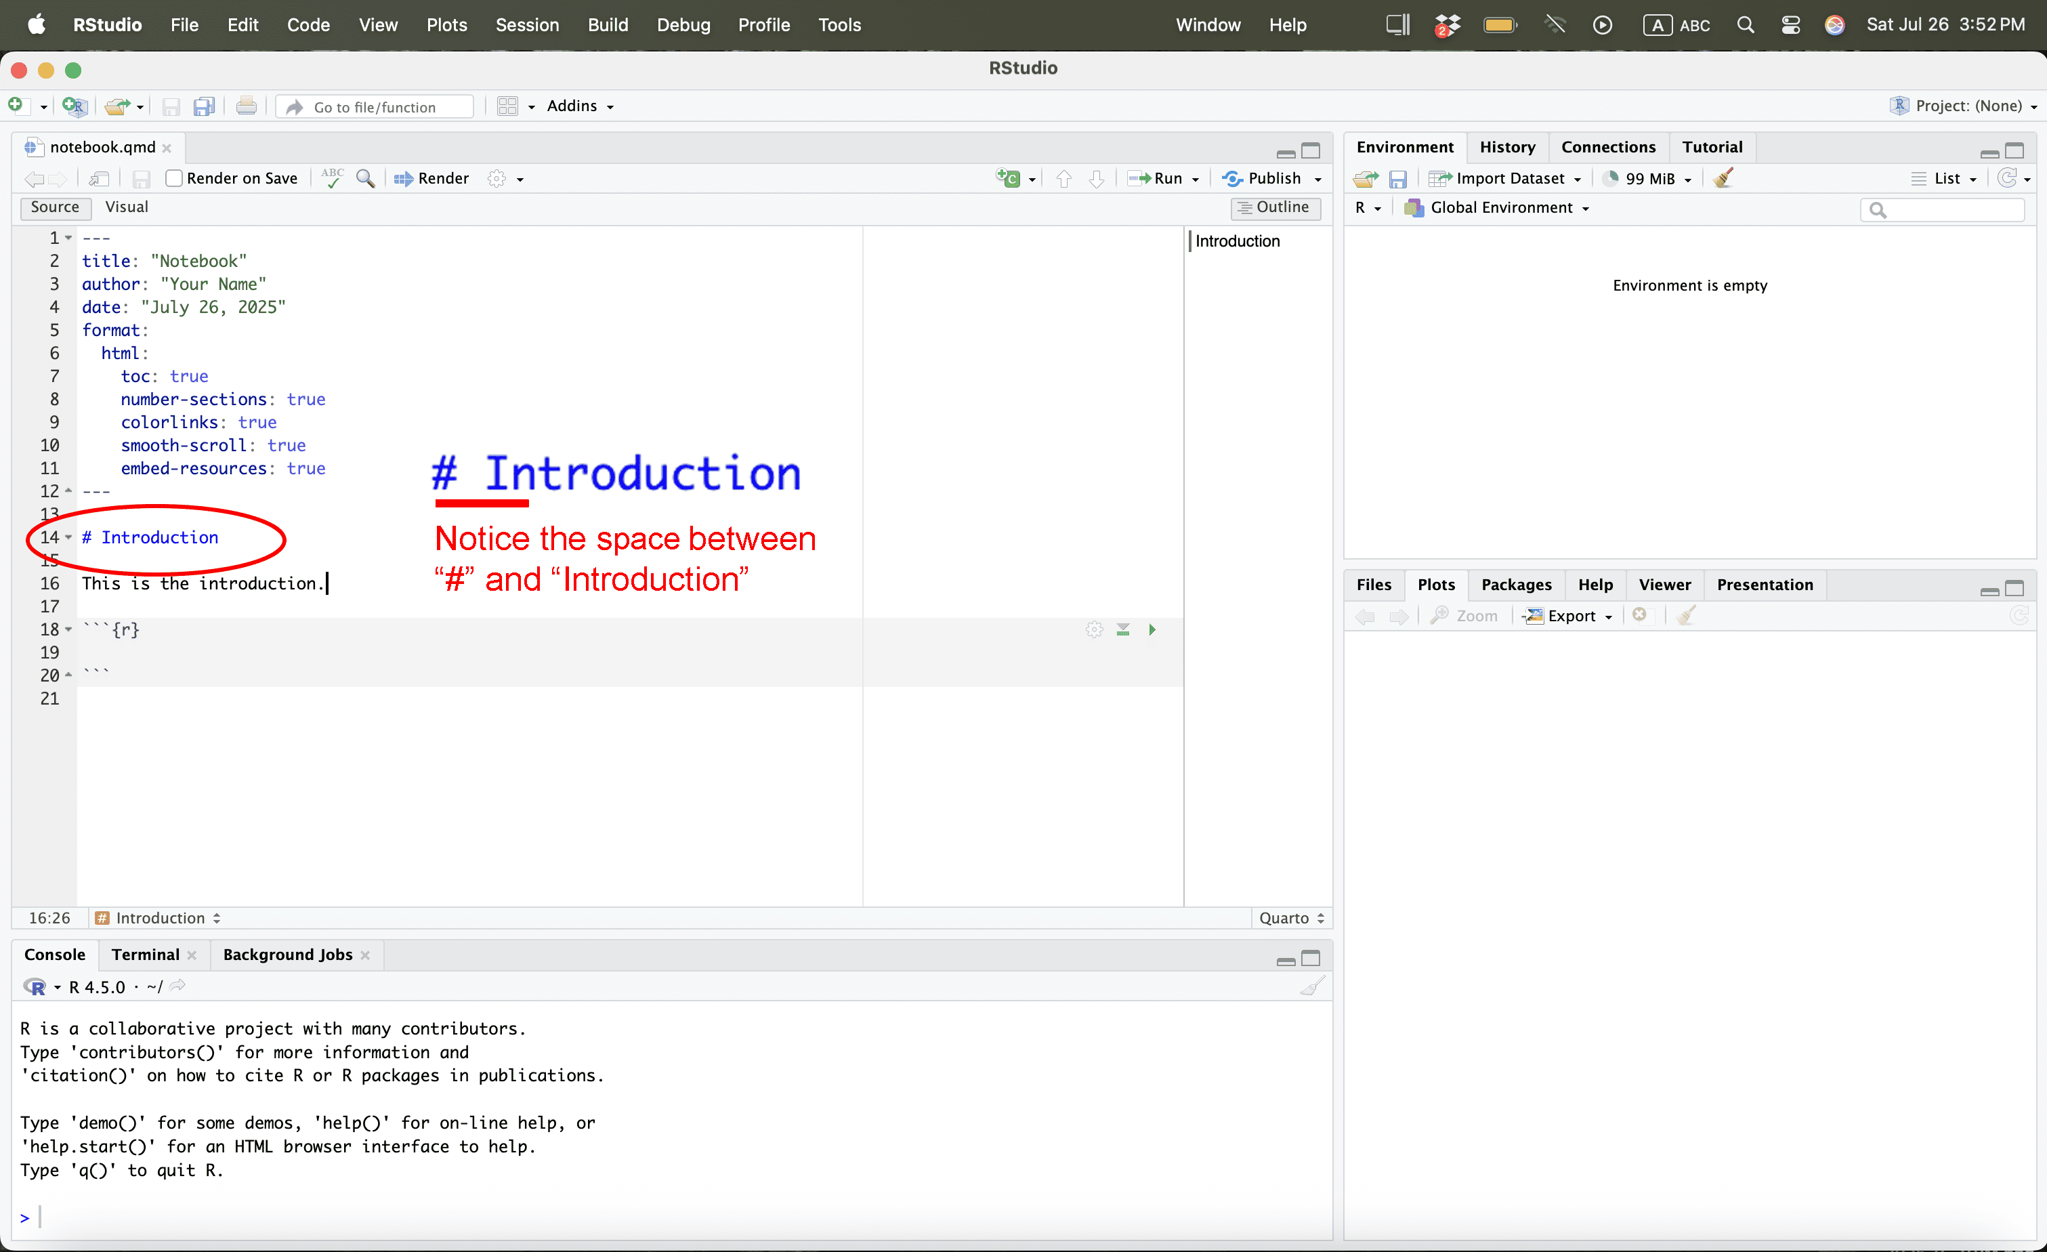
Task: Click the run all chunks above icon
Action: 1123,630
